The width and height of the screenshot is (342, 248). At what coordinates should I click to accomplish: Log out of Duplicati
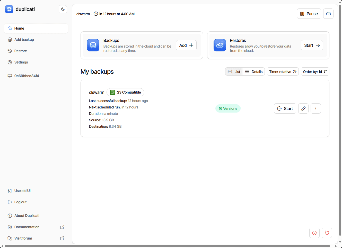[x=36, y=202]
